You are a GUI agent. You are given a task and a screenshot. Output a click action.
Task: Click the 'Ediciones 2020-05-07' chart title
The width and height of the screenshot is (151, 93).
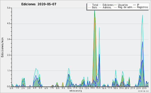tap(39, 4)
